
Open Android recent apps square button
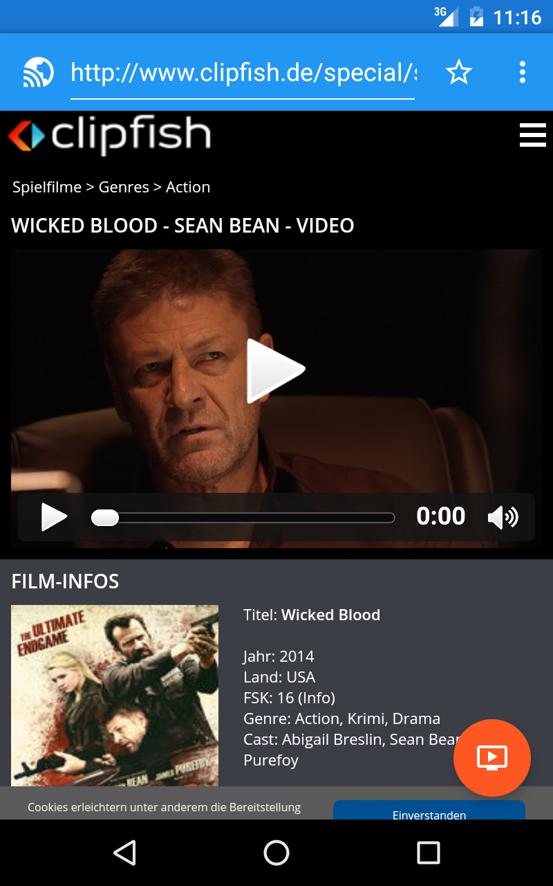pyautogui.click(x=429, y=853)
